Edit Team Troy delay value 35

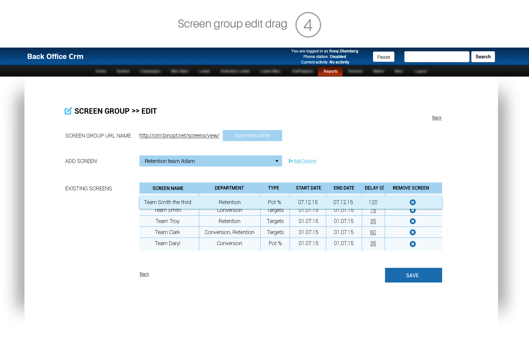(x=373, y=221)
